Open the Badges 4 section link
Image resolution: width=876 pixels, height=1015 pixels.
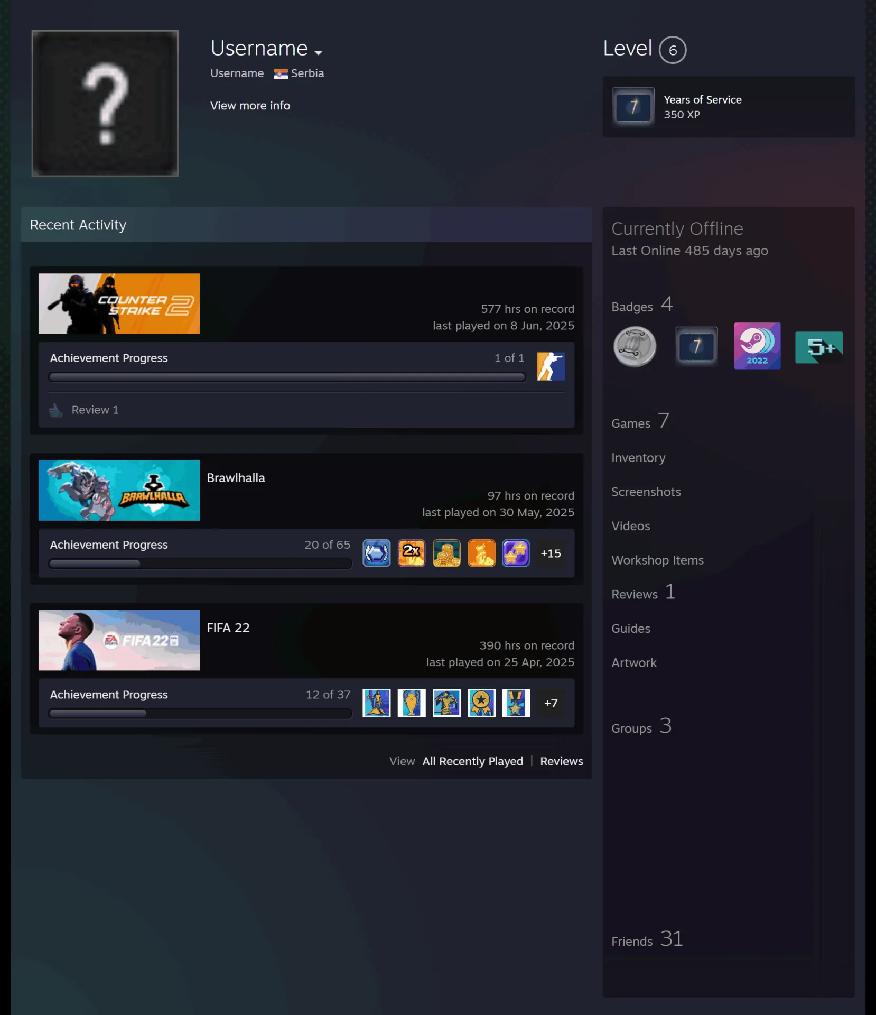click(x=642, y=305)
